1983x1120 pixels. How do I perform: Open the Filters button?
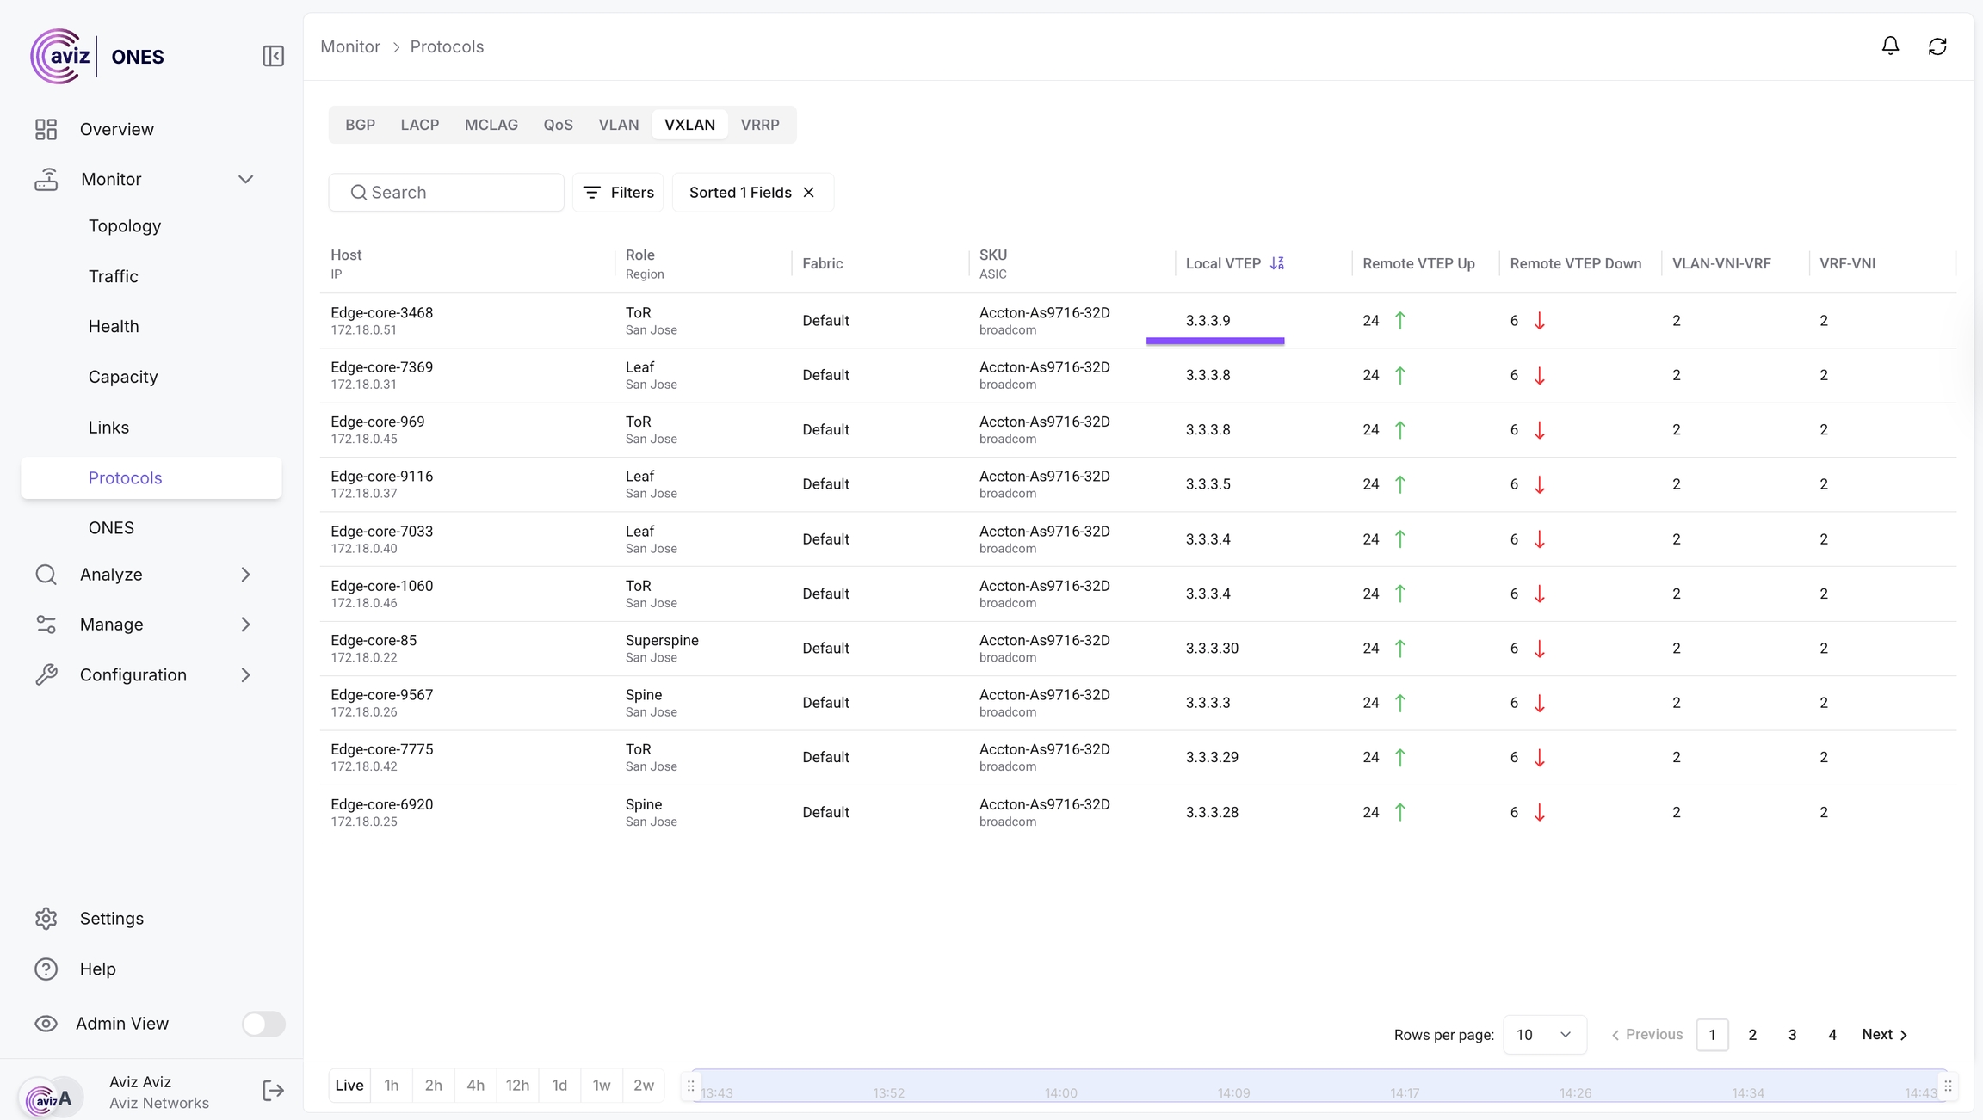[x=618, y=193]
